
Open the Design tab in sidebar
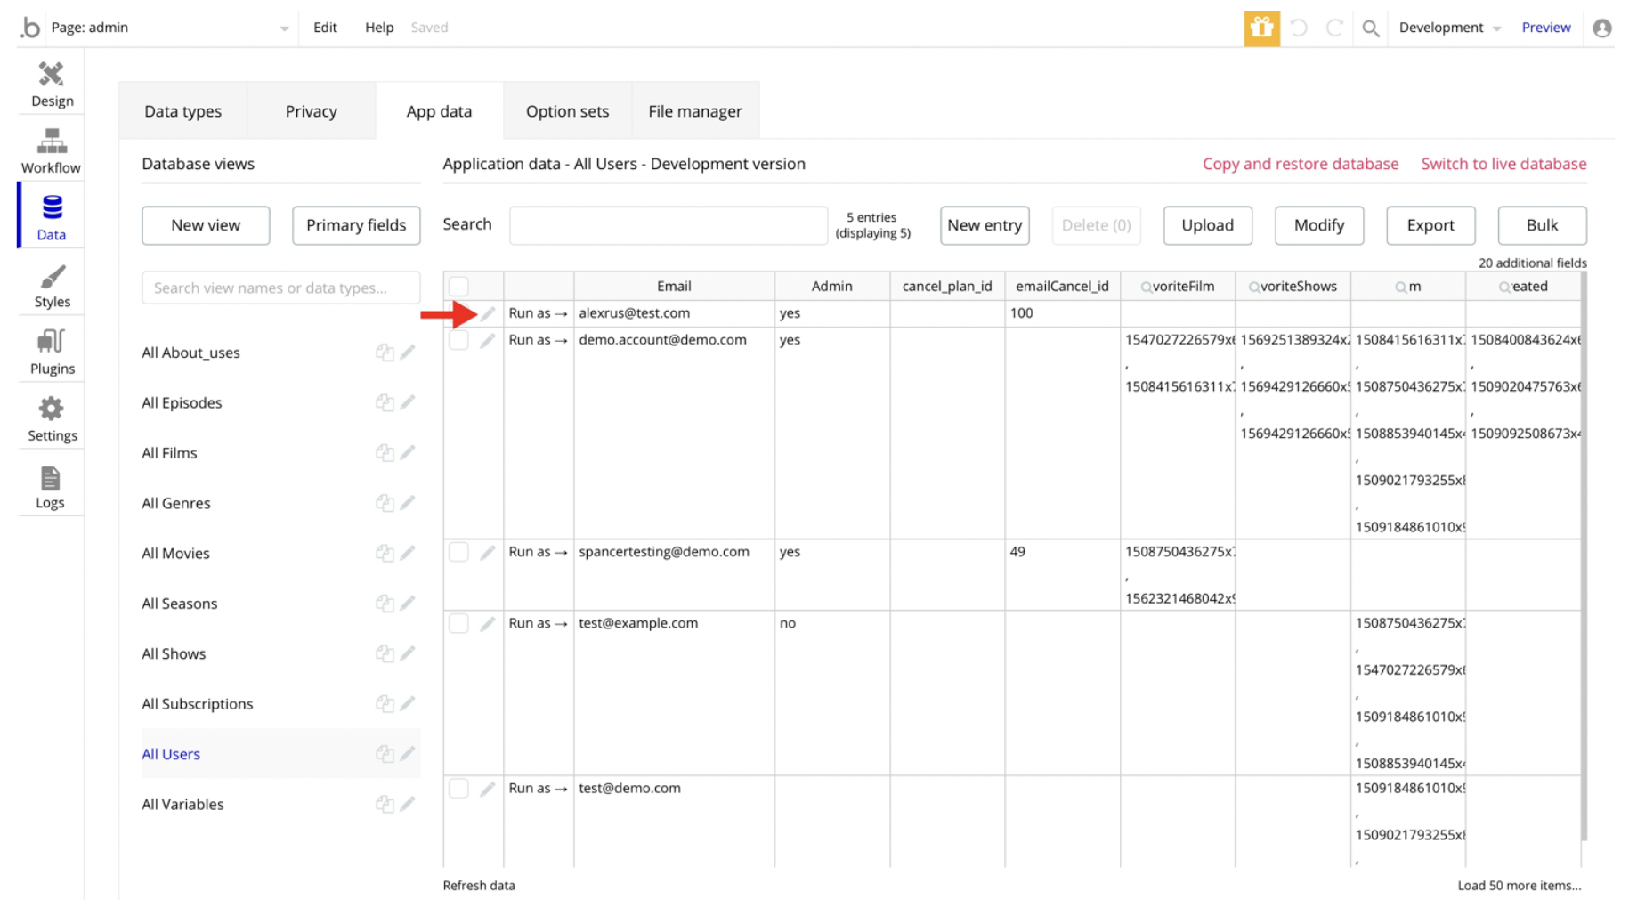[x=52, y=85]
